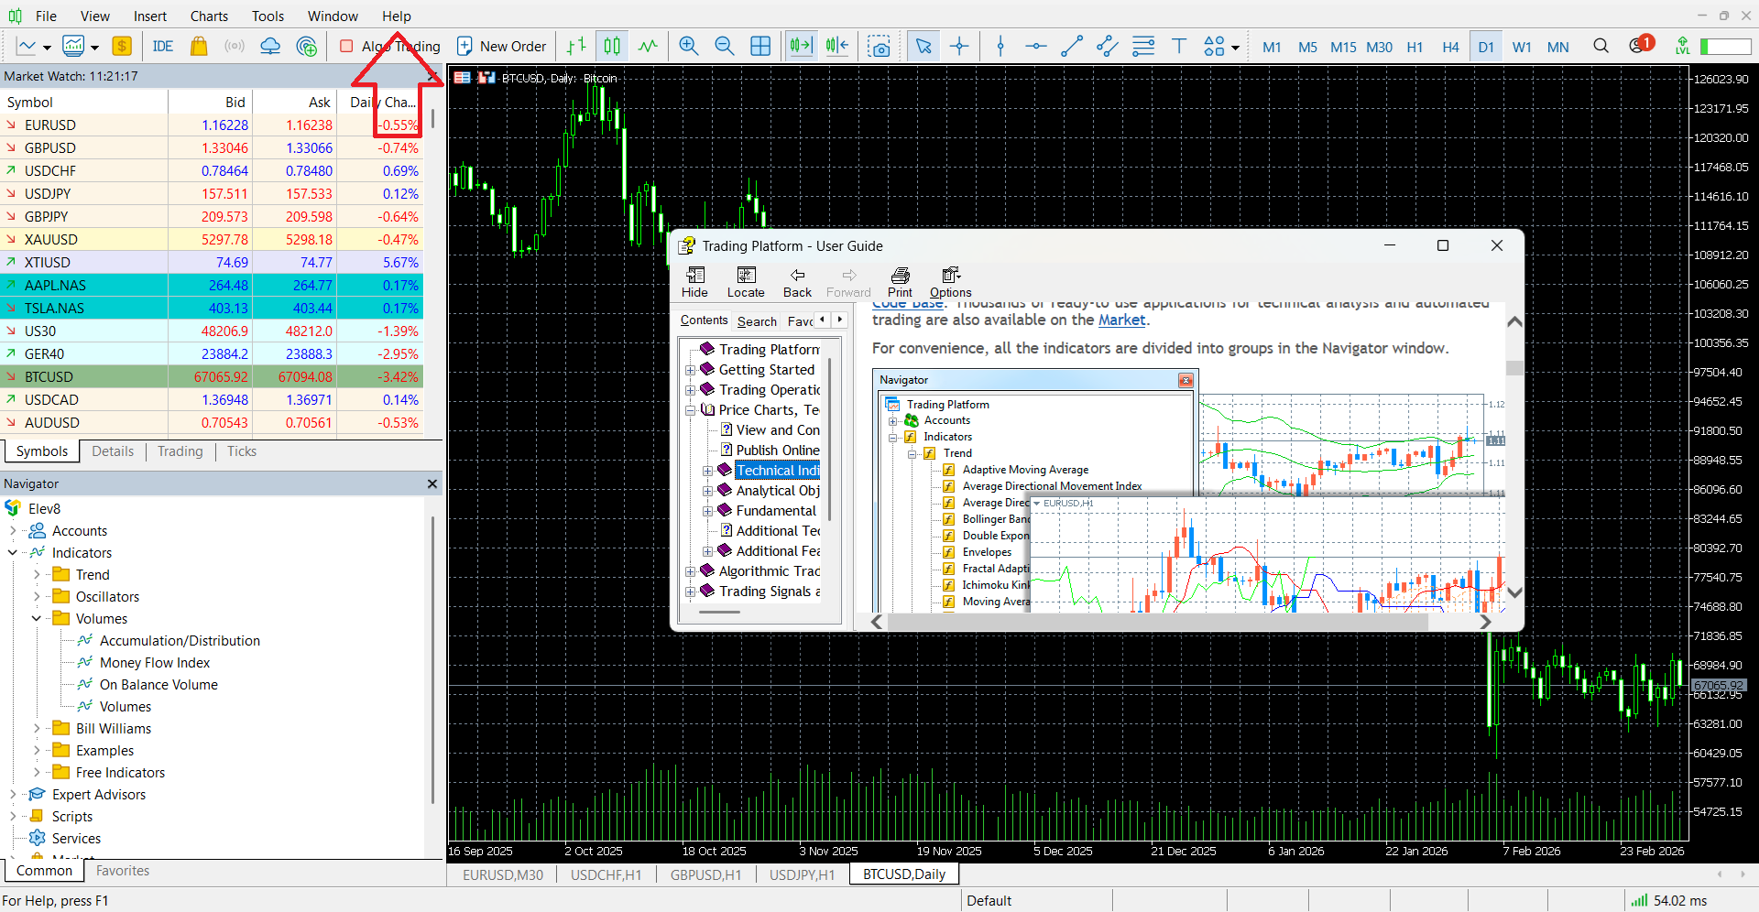The image size is (1759, 912).
Task: Switch chart to line chart type
Action: pos(648,46)
